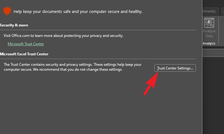Click the Help keep your documents safe text

78,11
